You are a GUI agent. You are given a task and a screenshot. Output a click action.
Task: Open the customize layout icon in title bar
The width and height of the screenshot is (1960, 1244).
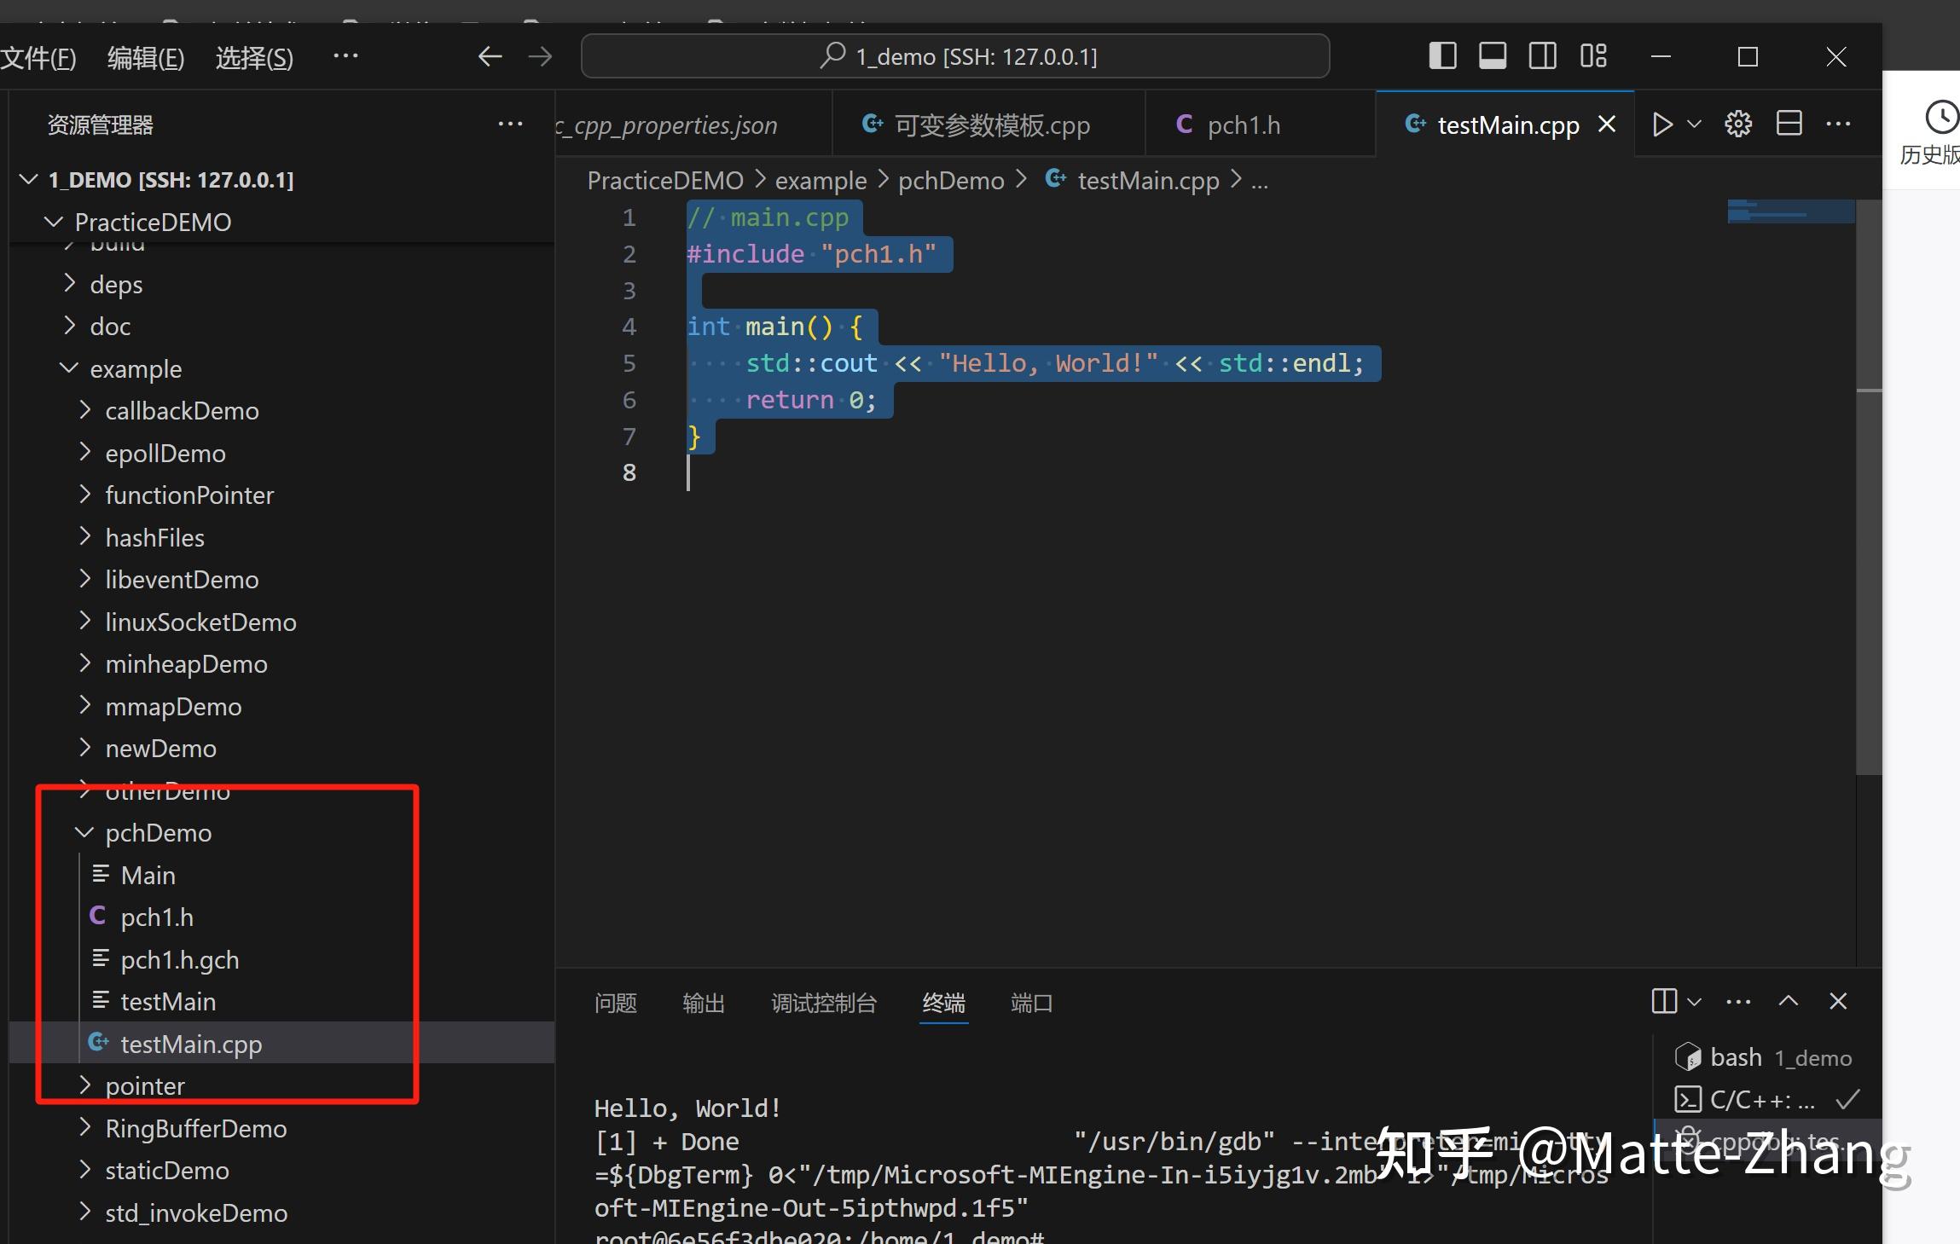click(x=1592, y=55)
